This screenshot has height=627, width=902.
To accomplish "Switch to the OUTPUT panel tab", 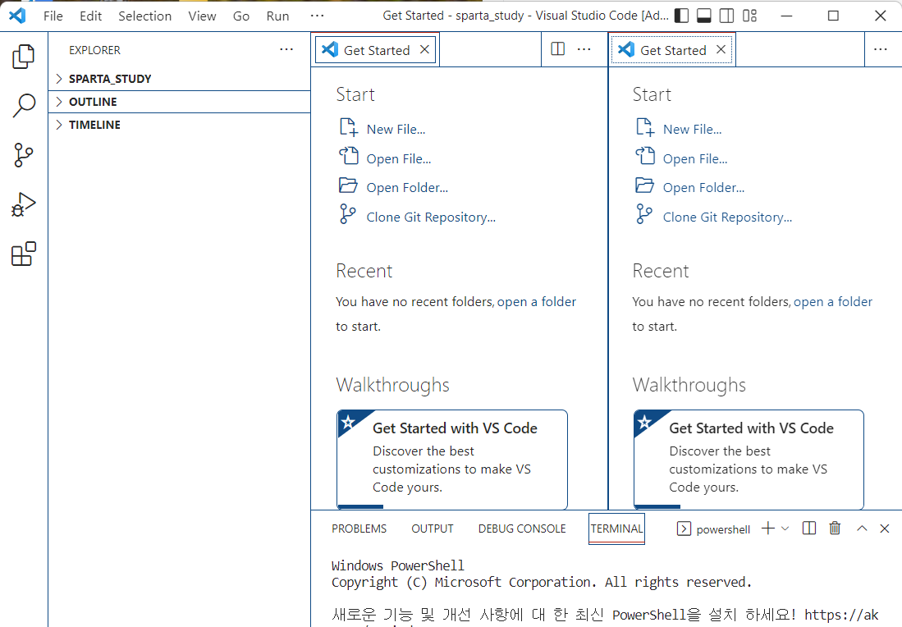I will (x=432, y=529).
